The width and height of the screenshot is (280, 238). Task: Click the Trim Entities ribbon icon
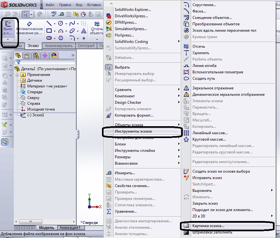click(x=97, y=24)
